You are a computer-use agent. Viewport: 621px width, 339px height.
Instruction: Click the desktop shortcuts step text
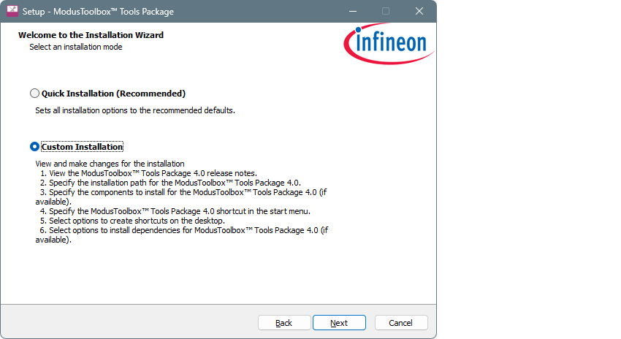point(132,221)
